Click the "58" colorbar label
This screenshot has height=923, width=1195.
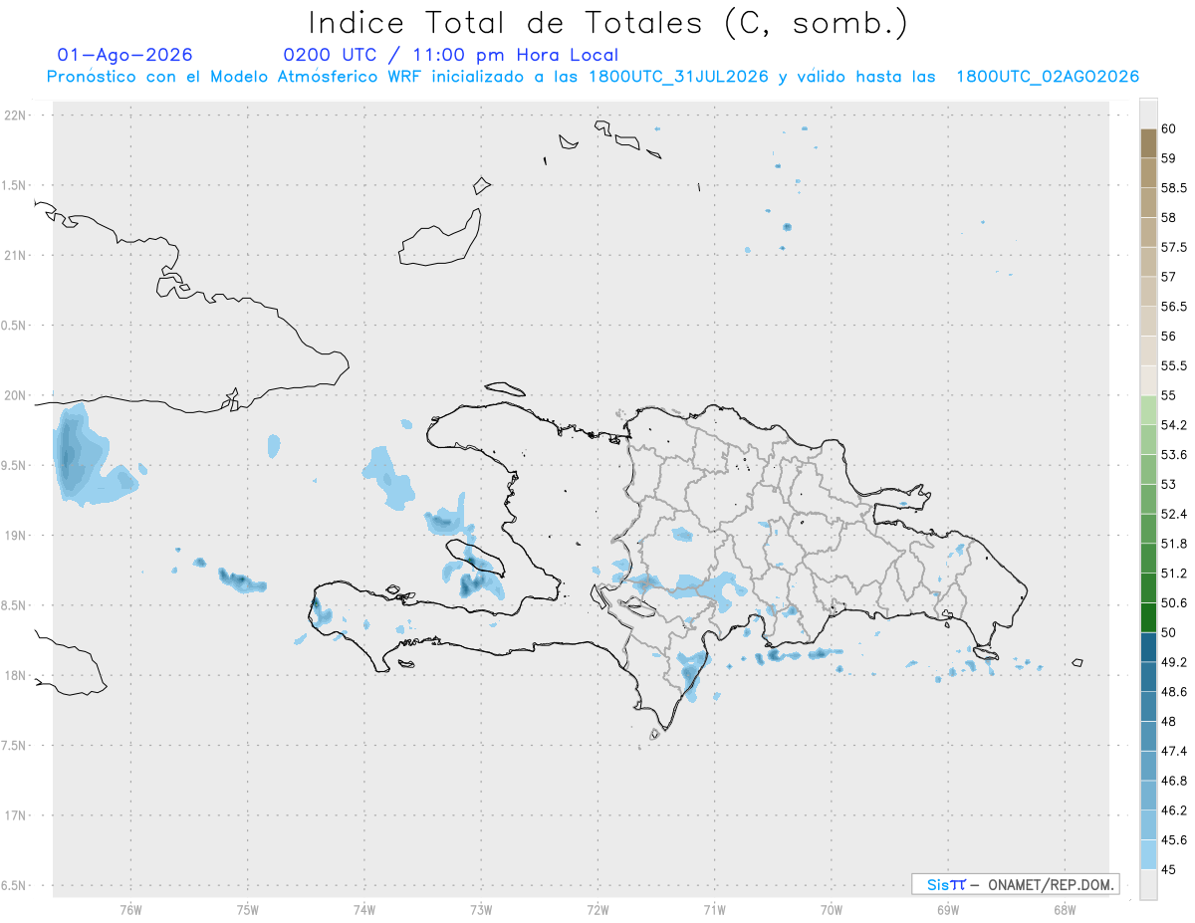tap(1168, 218)
